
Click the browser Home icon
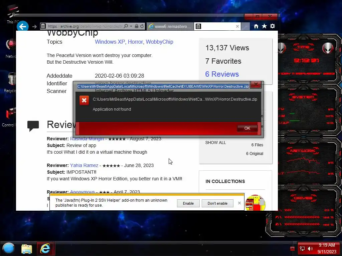(256, 26)
